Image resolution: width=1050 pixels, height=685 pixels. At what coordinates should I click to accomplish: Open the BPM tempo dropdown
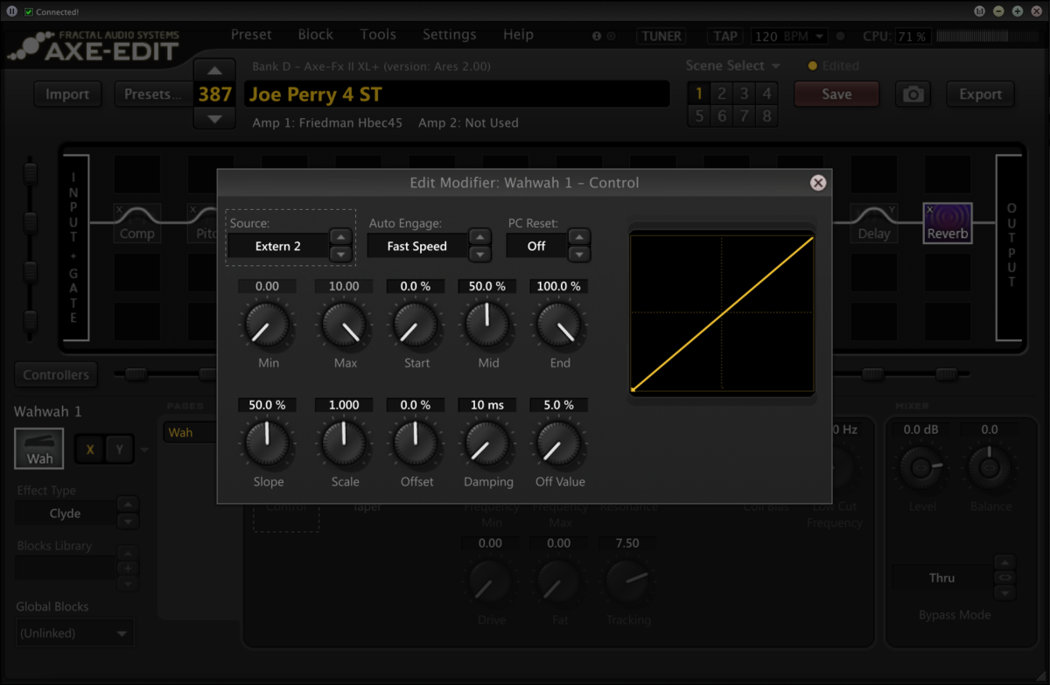coord(789,36)
